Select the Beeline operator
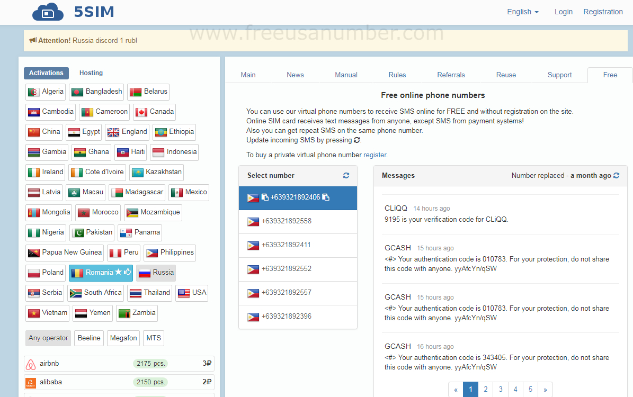This screenshot has height=397, width=633. coord(89,338)
